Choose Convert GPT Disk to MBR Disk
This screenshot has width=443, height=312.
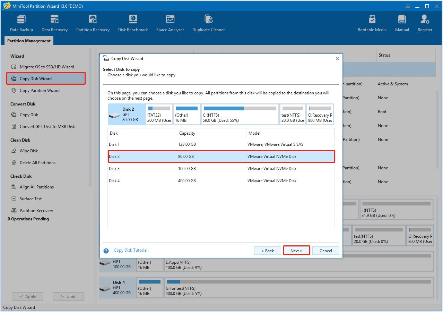pos(47,127)
